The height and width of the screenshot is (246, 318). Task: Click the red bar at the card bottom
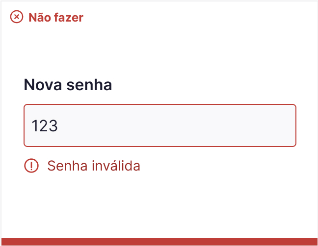coord(159,242)
